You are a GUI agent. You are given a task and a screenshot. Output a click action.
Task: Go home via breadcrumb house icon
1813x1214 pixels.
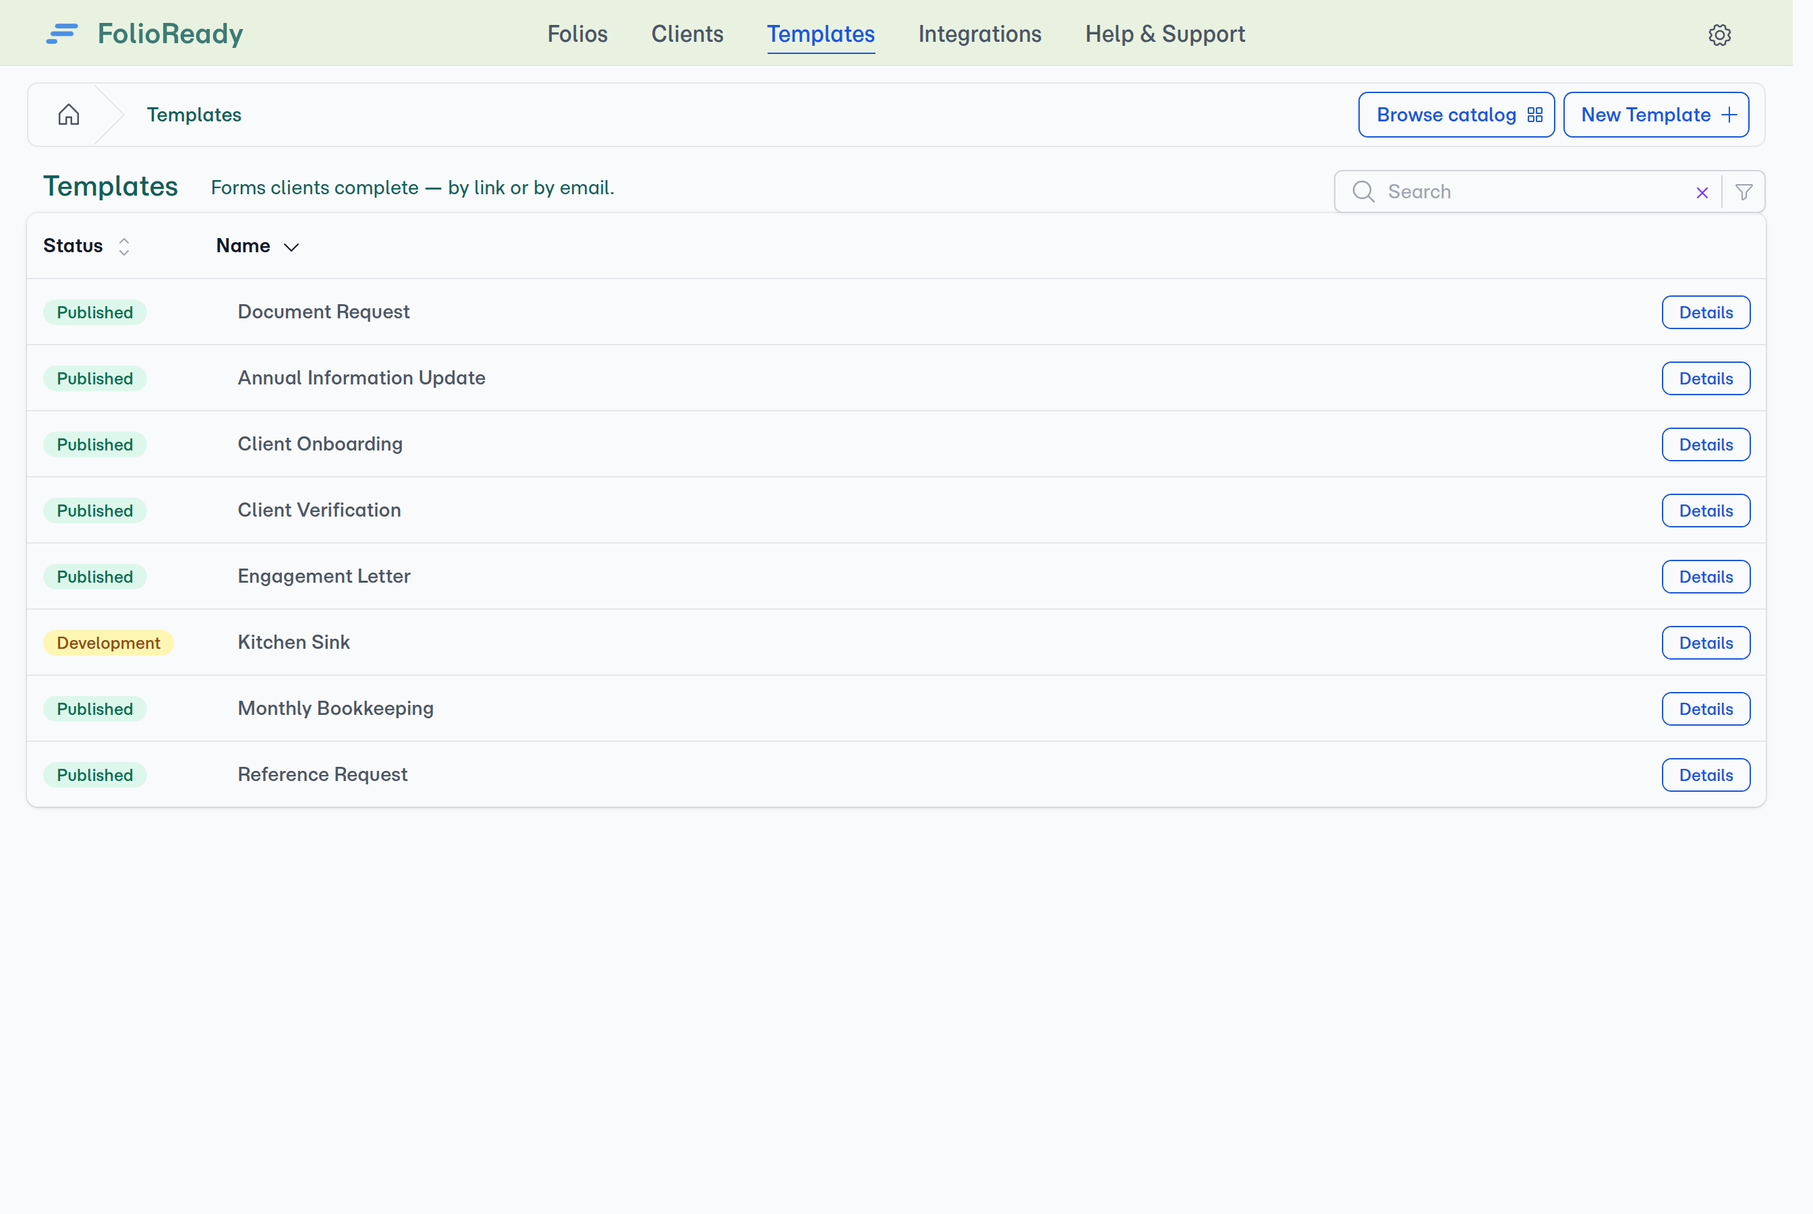click(69, 115)
